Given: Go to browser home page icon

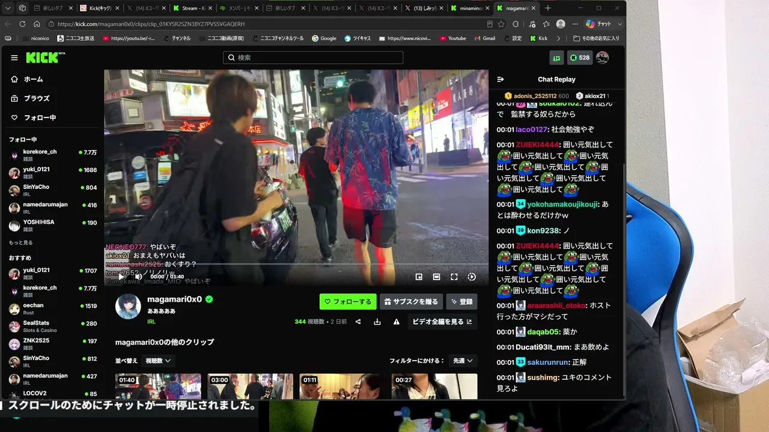Looking at the screenshot, I should (x=37, y=24).
